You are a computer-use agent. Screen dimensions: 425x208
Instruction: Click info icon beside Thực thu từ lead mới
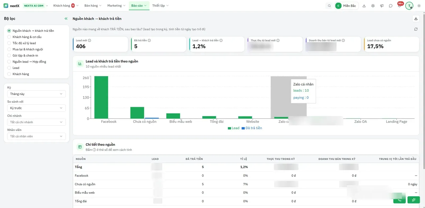click(278, 41)
